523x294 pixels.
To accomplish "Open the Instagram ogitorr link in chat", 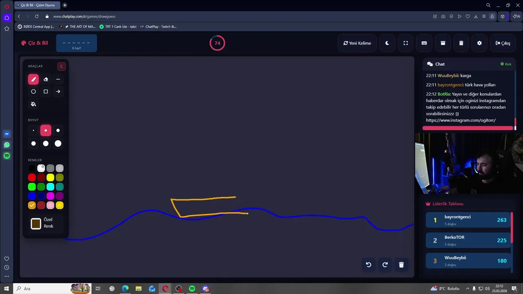I will (461, 120).
